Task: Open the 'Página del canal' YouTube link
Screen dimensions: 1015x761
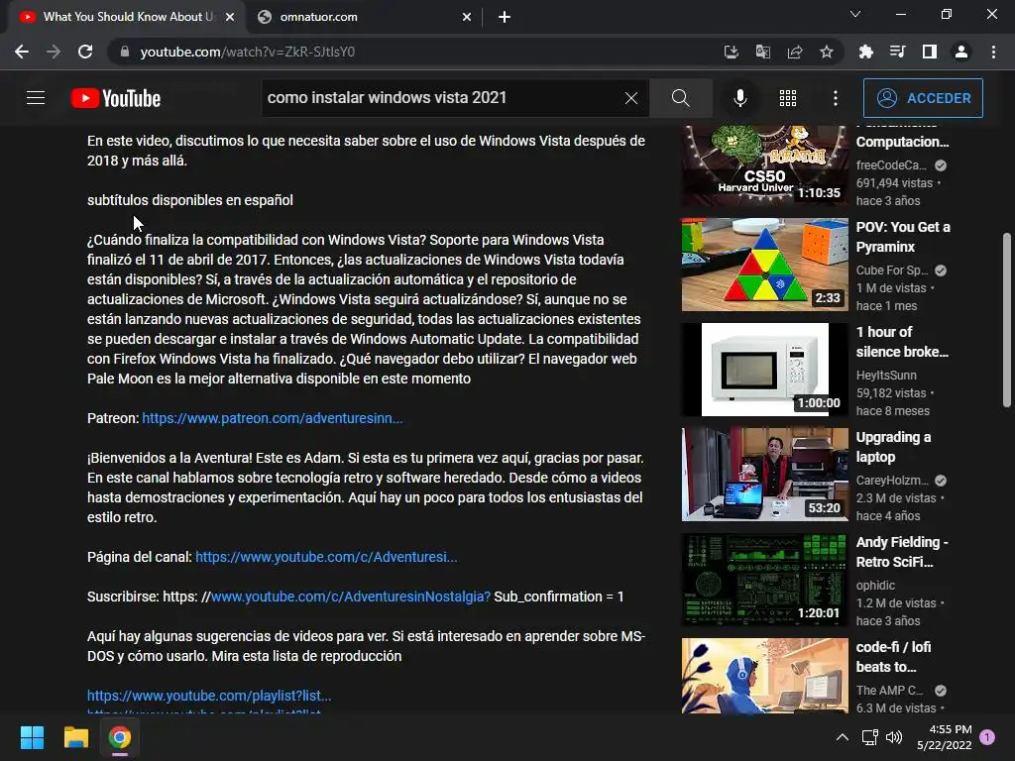Action: pyautogui.click(x=326, y=557)
